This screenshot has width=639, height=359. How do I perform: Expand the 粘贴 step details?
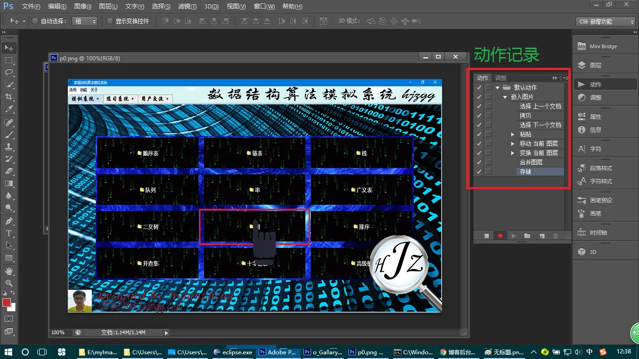[x=513, y=134]
